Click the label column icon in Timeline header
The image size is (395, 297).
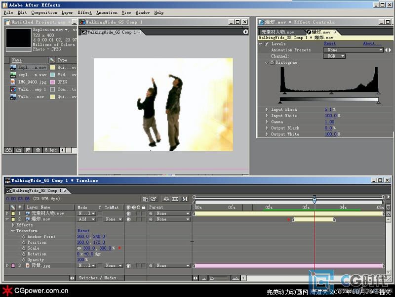coord(13,207)
